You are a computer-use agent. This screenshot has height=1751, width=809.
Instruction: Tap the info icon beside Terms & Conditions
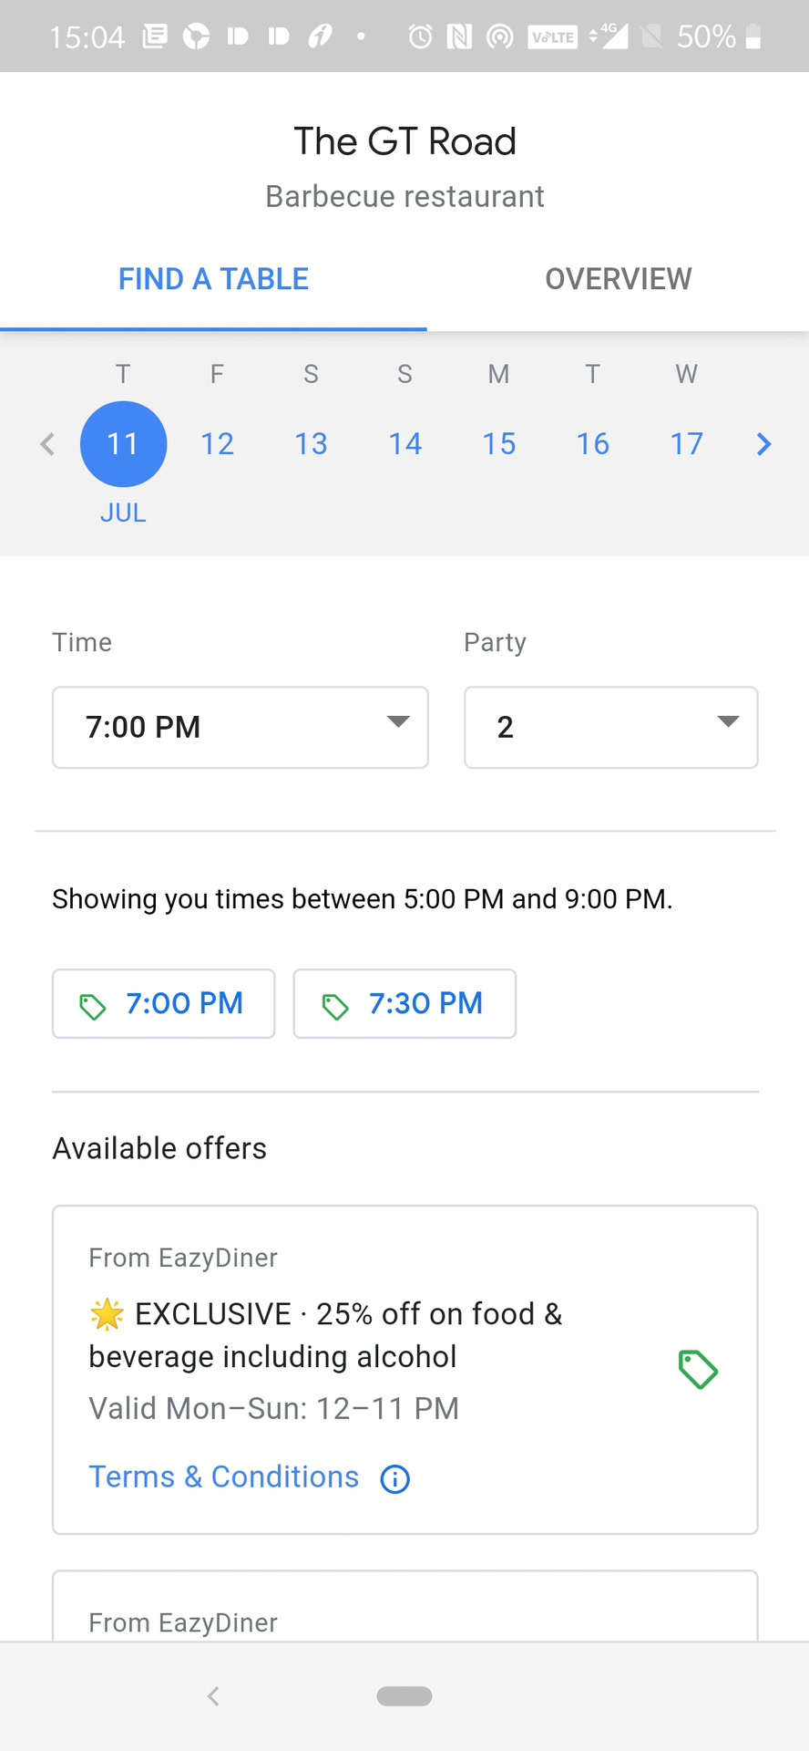pyautogui.click(x=394, y=1478)
